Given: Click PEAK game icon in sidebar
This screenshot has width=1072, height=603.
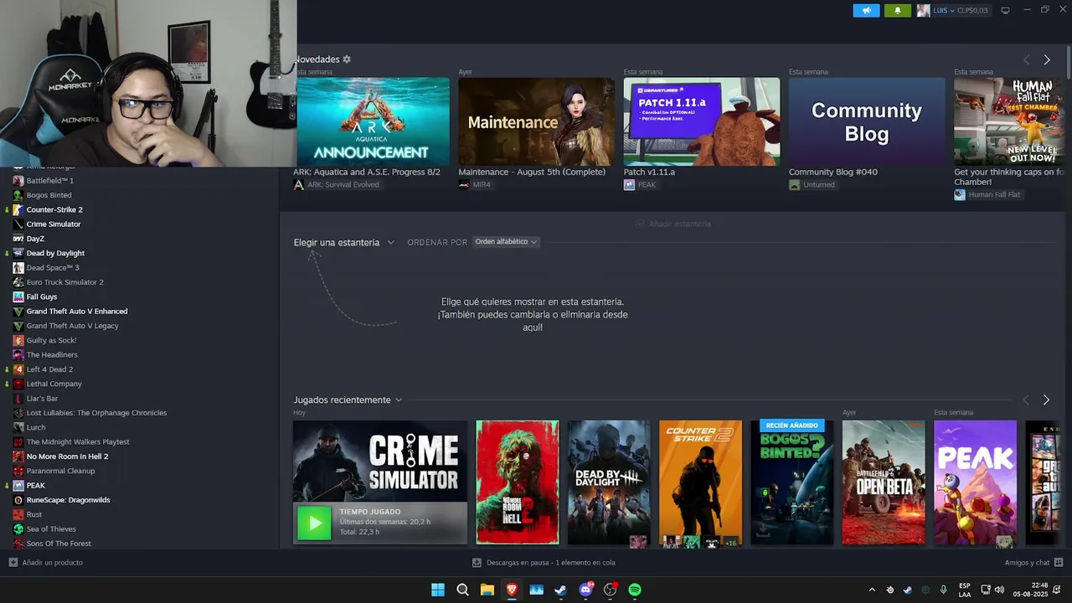Looking at the screenshot, I should [x=18, y=485].
